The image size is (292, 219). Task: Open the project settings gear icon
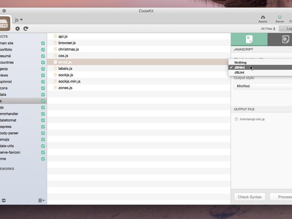coord(17,28)
